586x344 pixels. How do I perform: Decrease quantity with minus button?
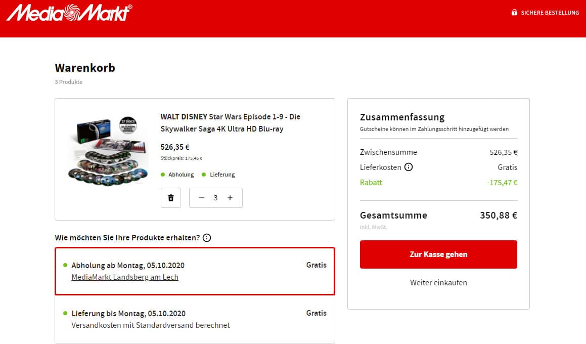point(201,198)
